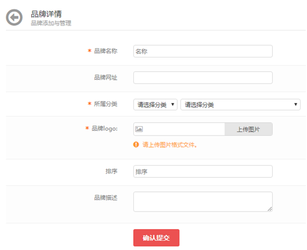The height and width of the screenshot is (250, 307).
Task: Click the textarea resize handle of 品牌描述
Action: (x=270, y=209)
